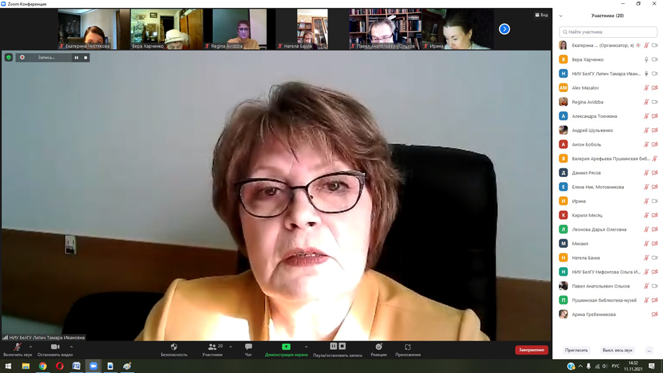Pause recording in top-left indicator
This screenshot has height=373, width=663.
pyautogui.click(x=76, y=58)
